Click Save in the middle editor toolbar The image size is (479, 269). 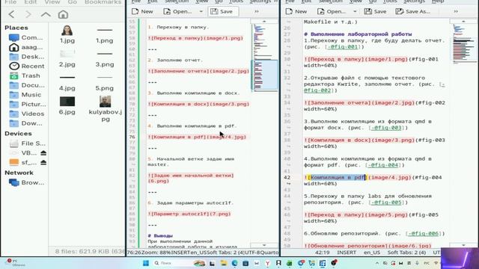(x=222, y=12)
